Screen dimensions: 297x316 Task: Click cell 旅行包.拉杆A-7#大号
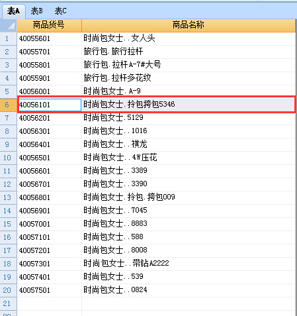pos(189,65)
